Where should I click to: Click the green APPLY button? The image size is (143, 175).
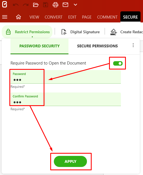point(70,161)
